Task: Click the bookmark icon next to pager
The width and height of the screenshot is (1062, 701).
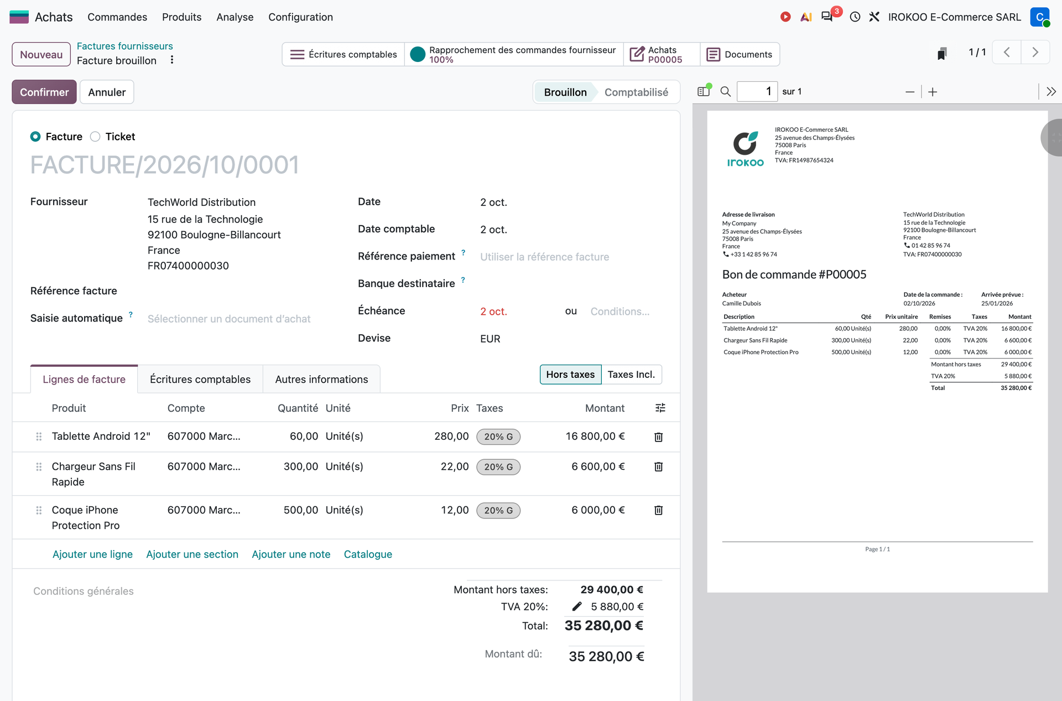Action: tap(942, 53)
